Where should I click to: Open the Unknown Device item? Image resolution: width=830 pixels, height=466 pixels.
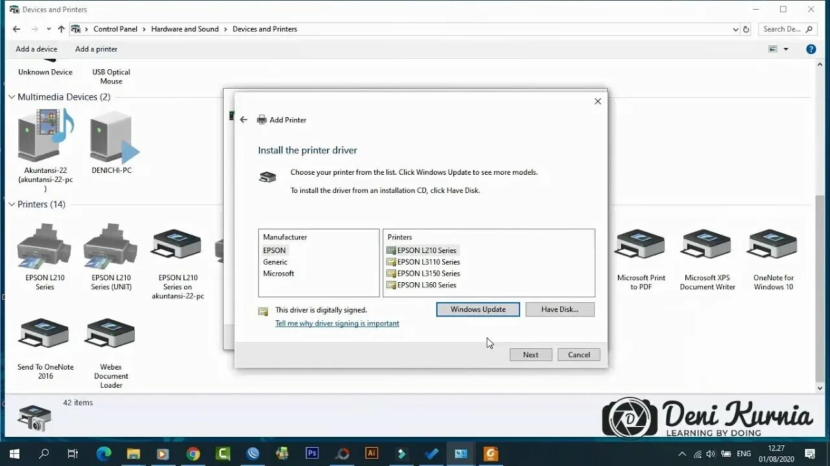click(45, 72)
